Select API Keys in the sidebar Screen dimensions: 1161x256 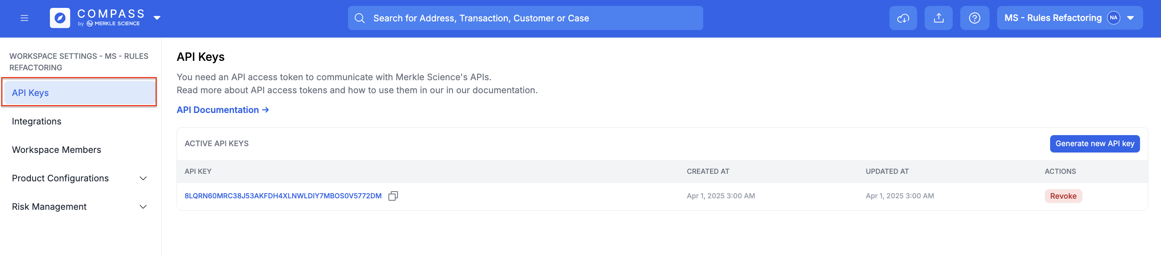(x=79, y=92)
